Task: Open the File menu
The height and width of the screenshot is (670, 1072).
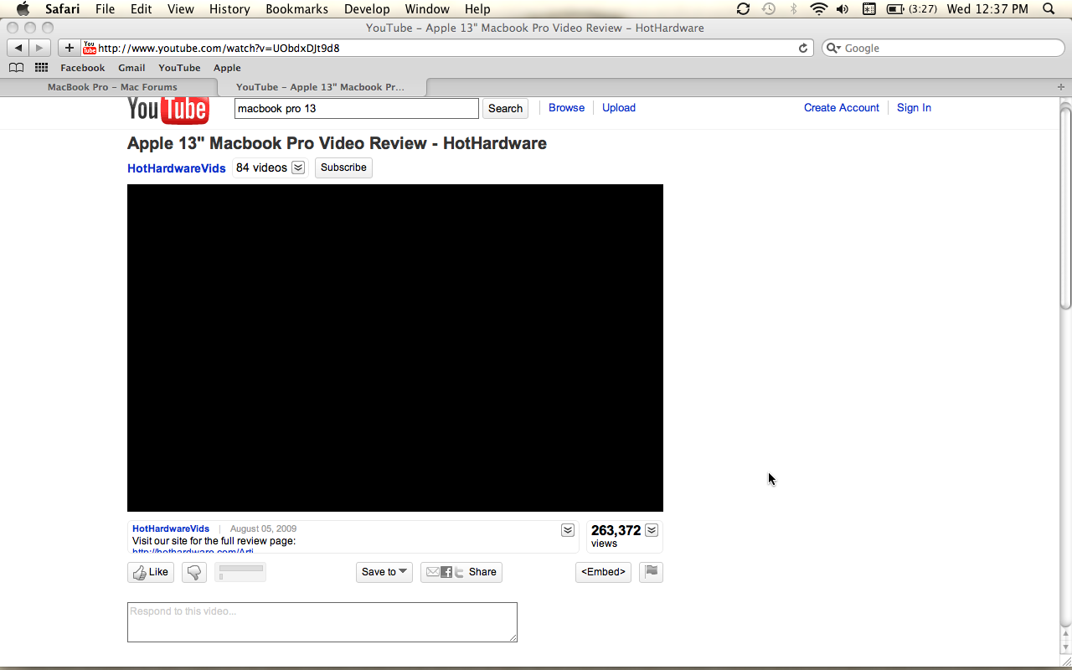Action: pyautogui.click(x=105, y=9)
